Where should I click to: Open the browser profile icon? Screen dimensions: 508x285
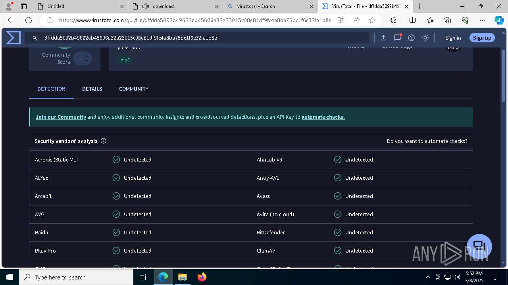(9, 6)
